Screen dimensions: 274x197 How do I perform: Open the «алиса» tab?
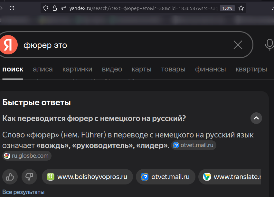tap(43, 69)
